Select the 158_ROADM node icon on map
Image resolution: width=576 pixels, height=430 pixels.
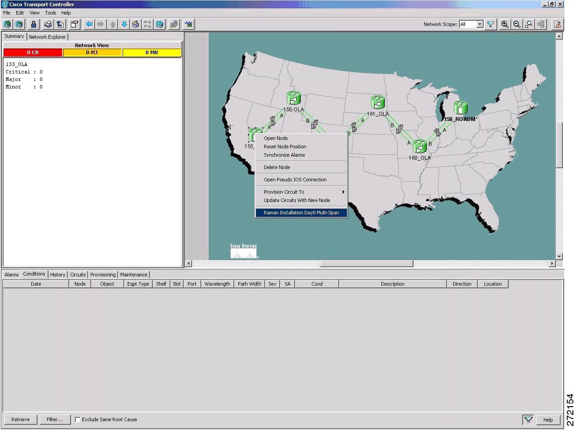point(460,108)
